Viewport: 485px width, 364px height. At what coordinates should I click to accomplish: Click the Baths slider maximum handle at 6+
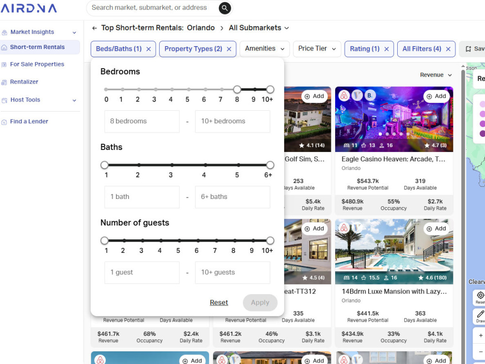270,165
